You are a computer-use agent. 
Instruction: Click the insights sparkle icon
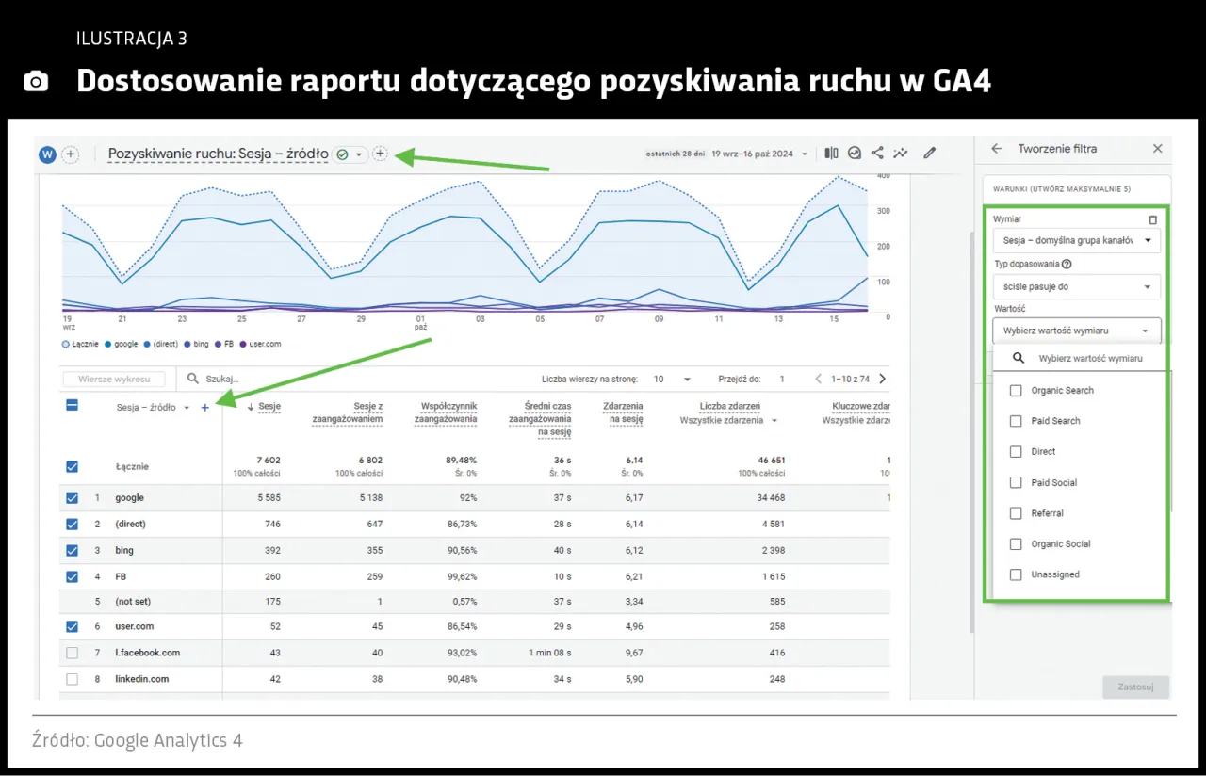pyautogui.click(x=900, y=153)
